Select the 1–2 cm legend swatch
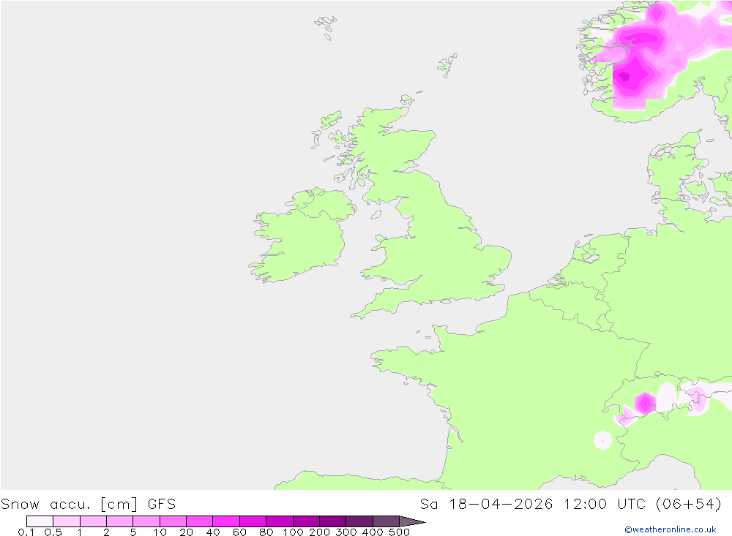This screenshot has height=536, width=732. coord(93,521)
